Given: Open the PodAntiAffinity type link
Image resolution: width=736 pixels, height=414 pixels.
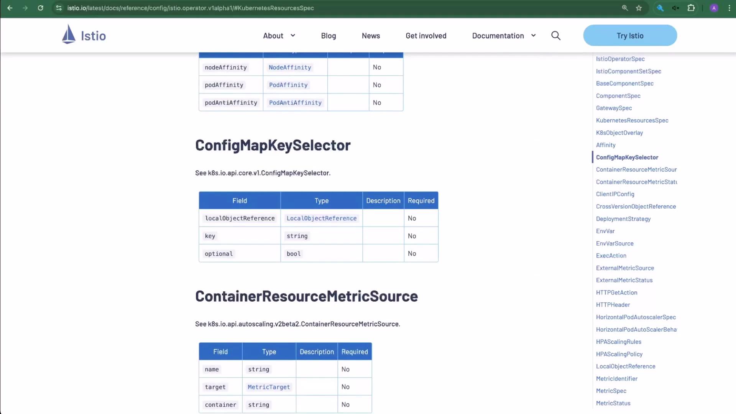Looking at the screenshot, I should pos(295,103).
